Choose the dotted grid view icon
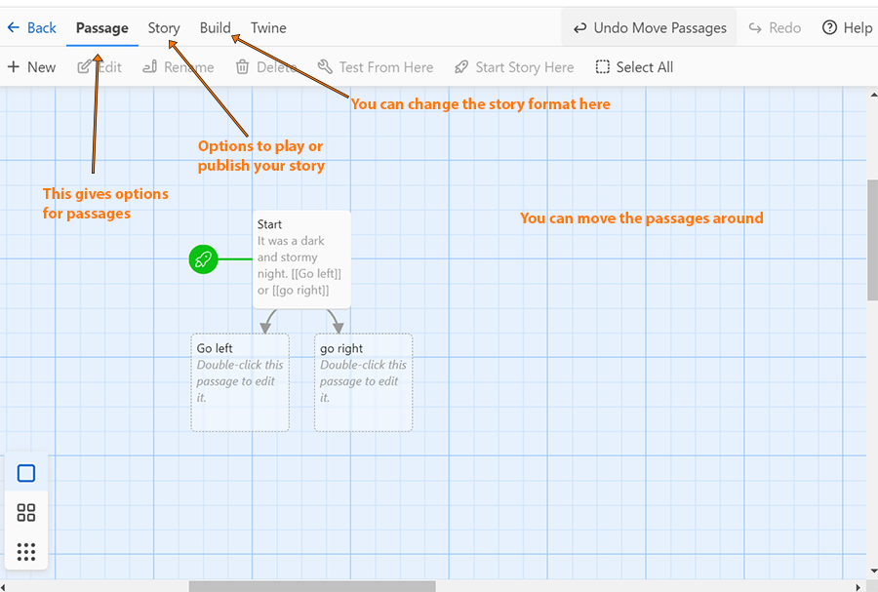The width and height of the screenshot is (878, 592). [x=26, y=552]
